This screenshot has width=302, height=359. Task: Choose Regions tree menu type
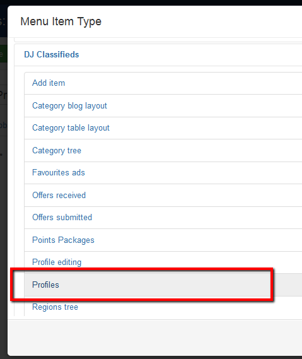pos(163,307)
